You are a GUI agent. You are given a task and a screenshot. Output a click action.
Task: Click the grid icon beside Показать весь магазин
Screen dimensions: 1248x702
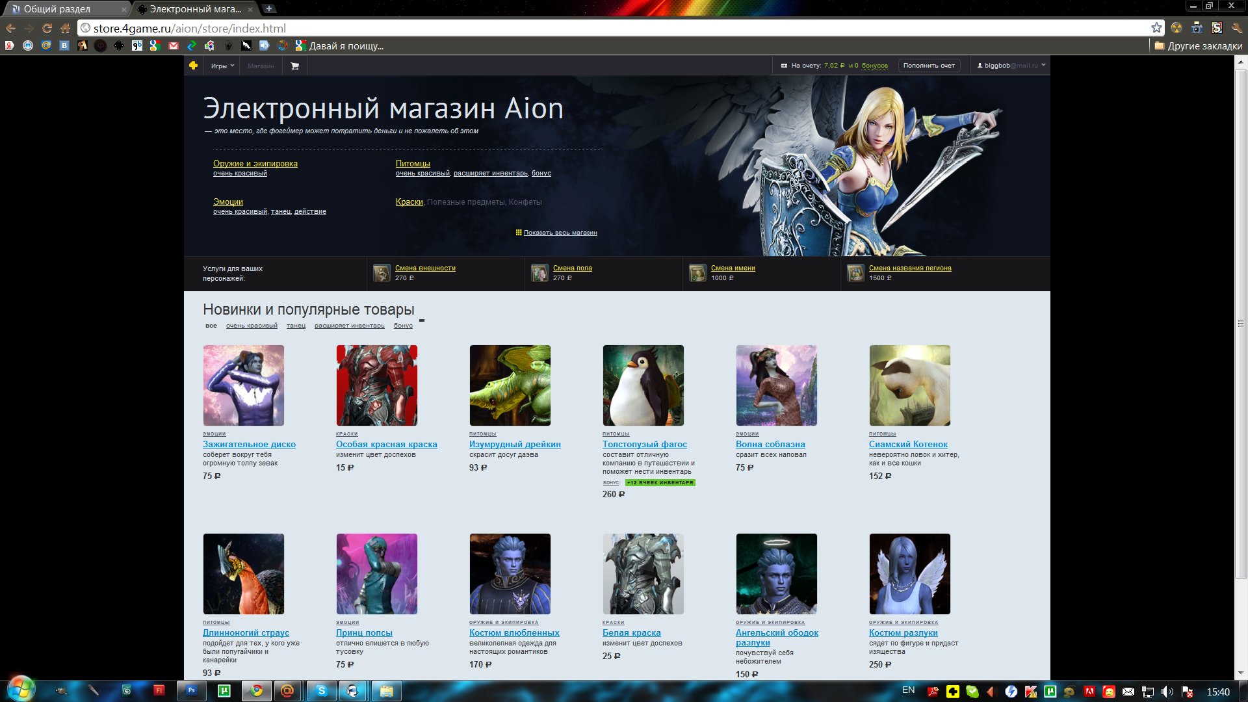(519, 233)
